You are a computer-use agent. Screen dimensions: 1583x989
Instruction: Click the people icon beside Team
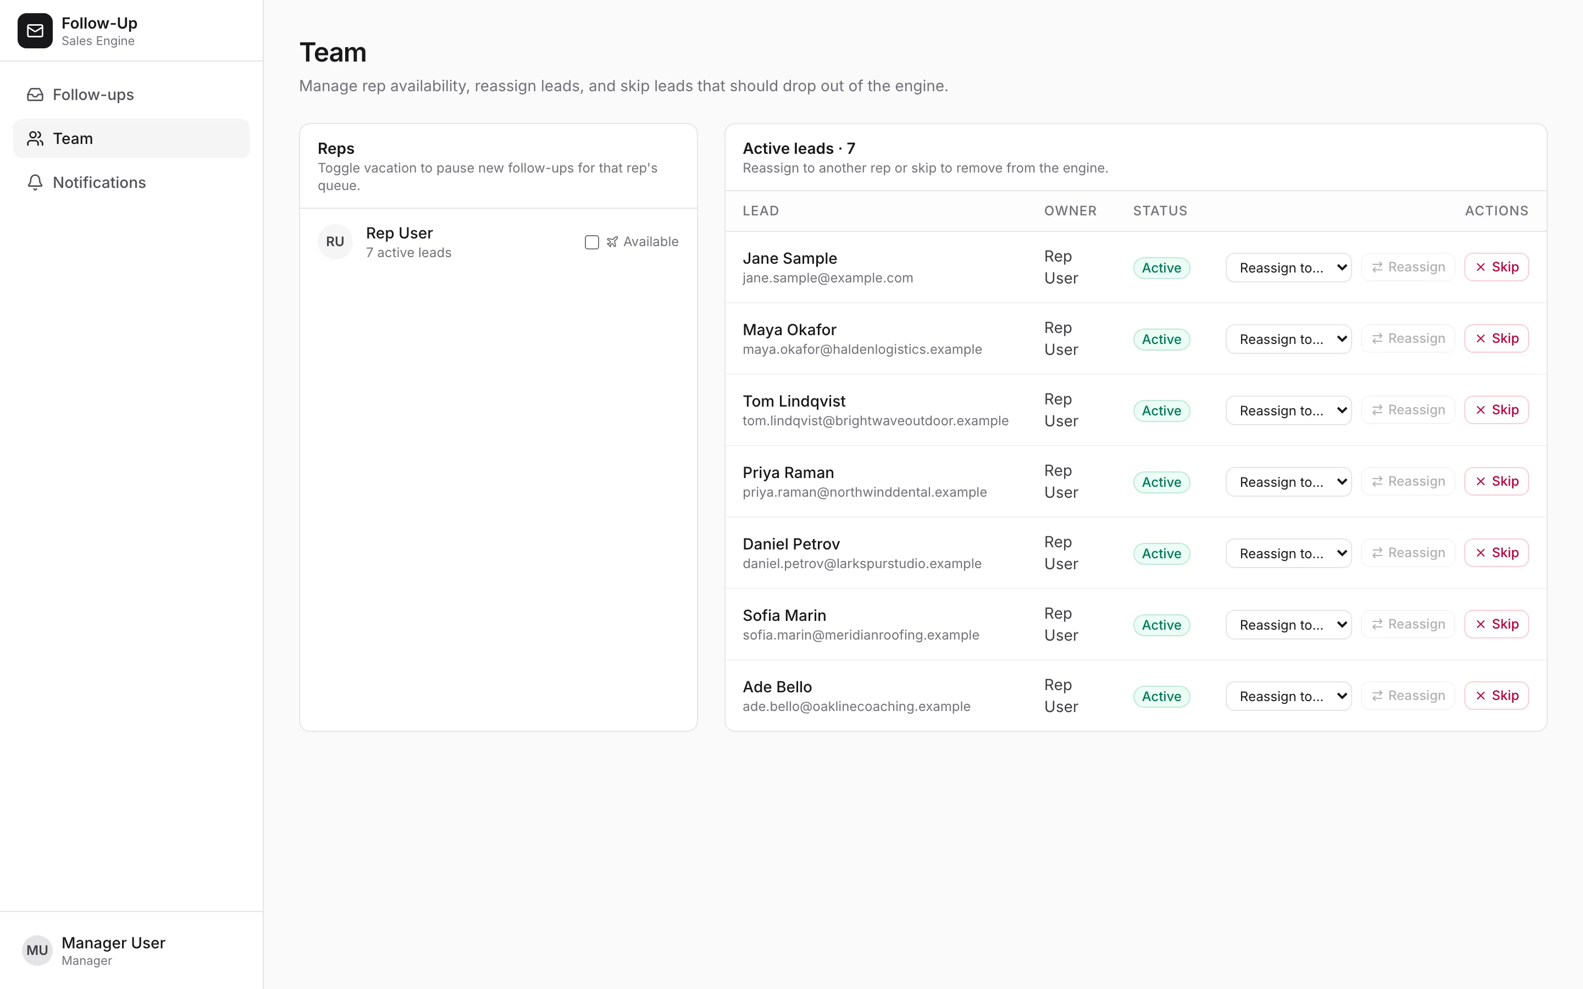(x=35, y=138)
